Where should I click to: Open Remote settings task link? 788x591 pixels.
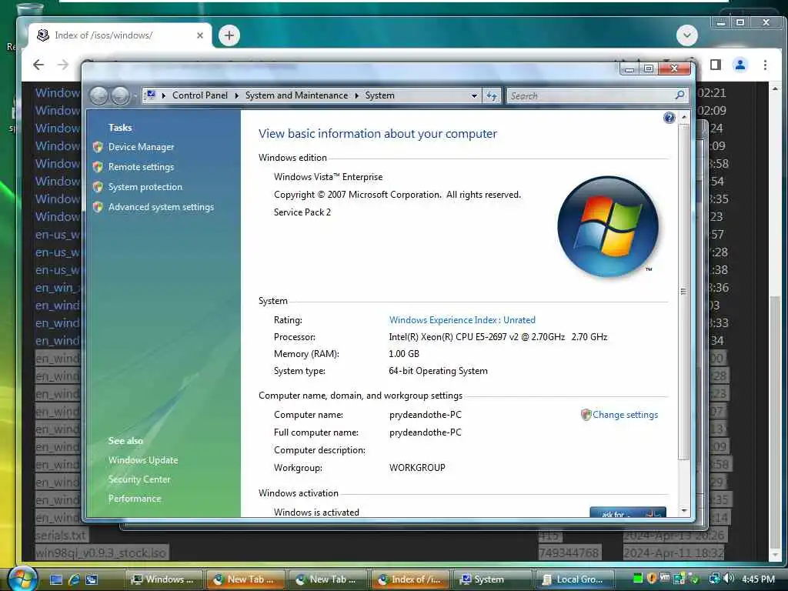141,167
